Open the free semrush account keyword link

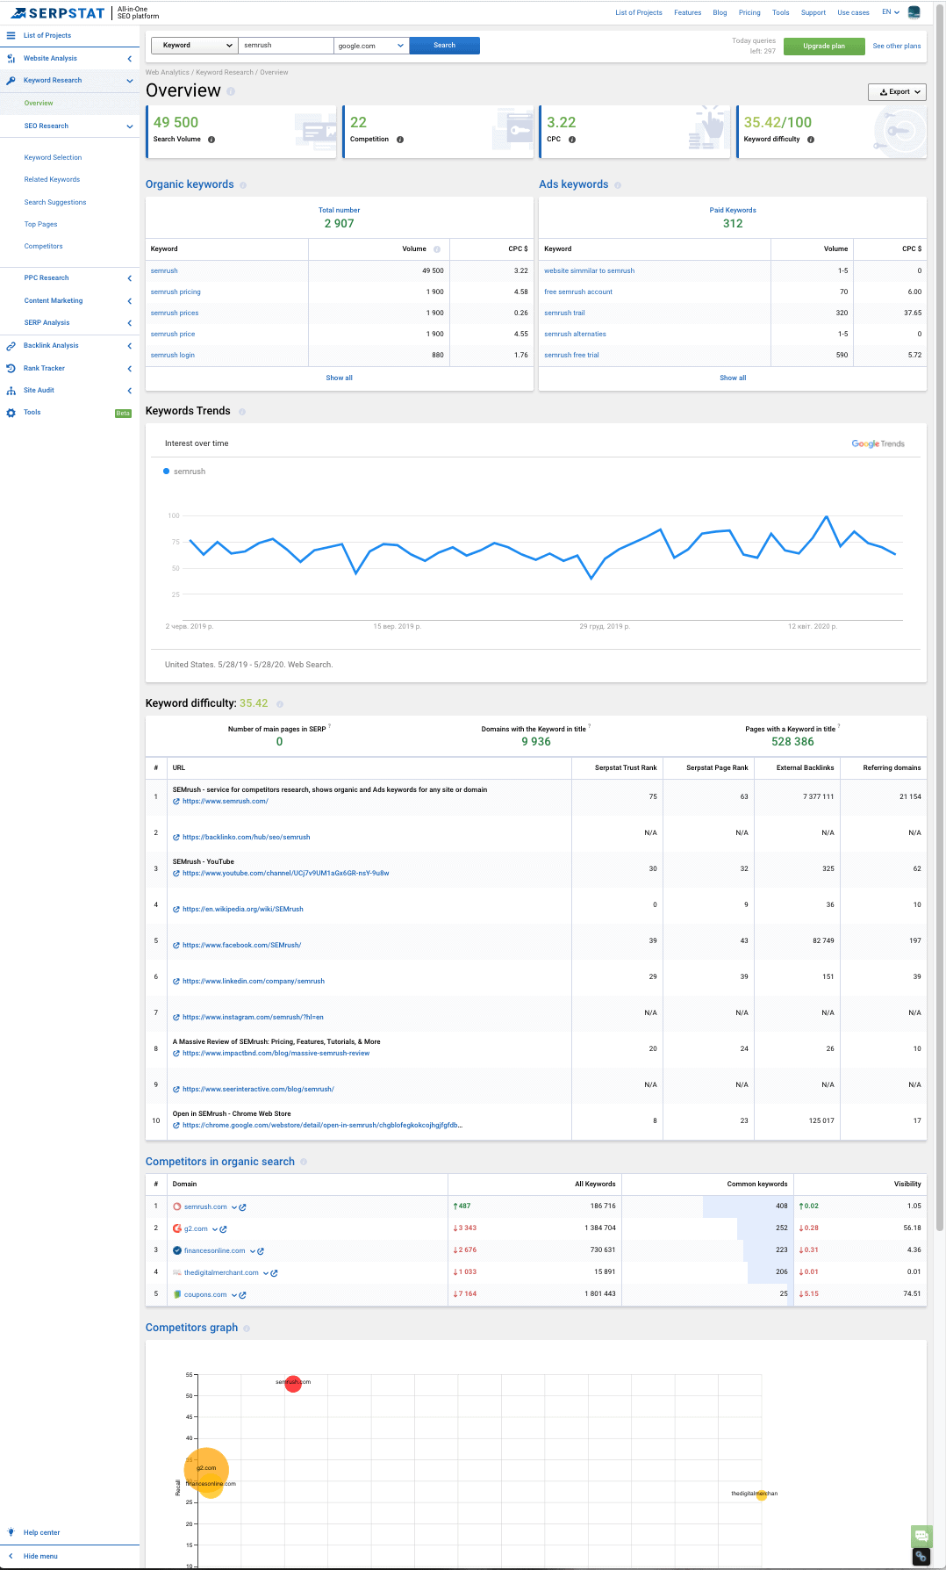point(578,292)
